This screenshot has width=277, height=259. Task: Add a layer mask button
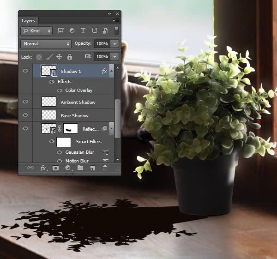coord(55,168)
